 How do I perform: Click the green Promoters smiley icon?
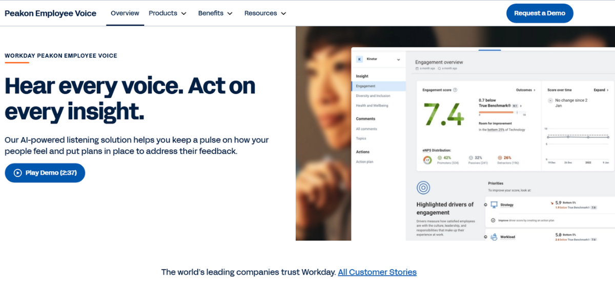pos(440,158)
